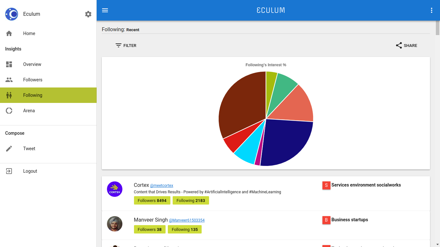The height and width of the screenshot is (247, 440).
Task: Click the share icon
Action: (399, 46)
